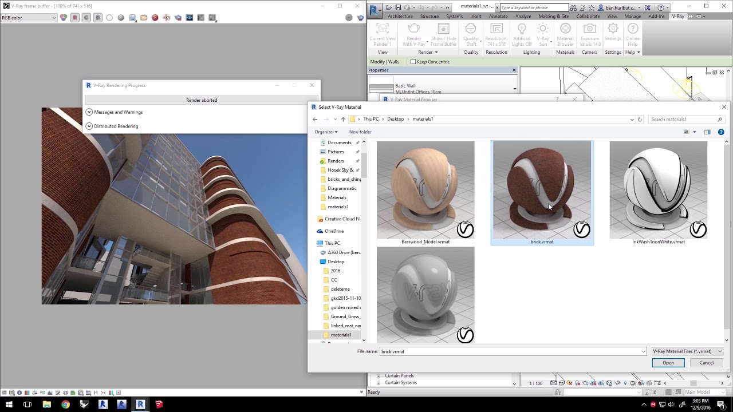
Task: Switch to the Manage ribbon tab
Action: (x=633, y=16)
